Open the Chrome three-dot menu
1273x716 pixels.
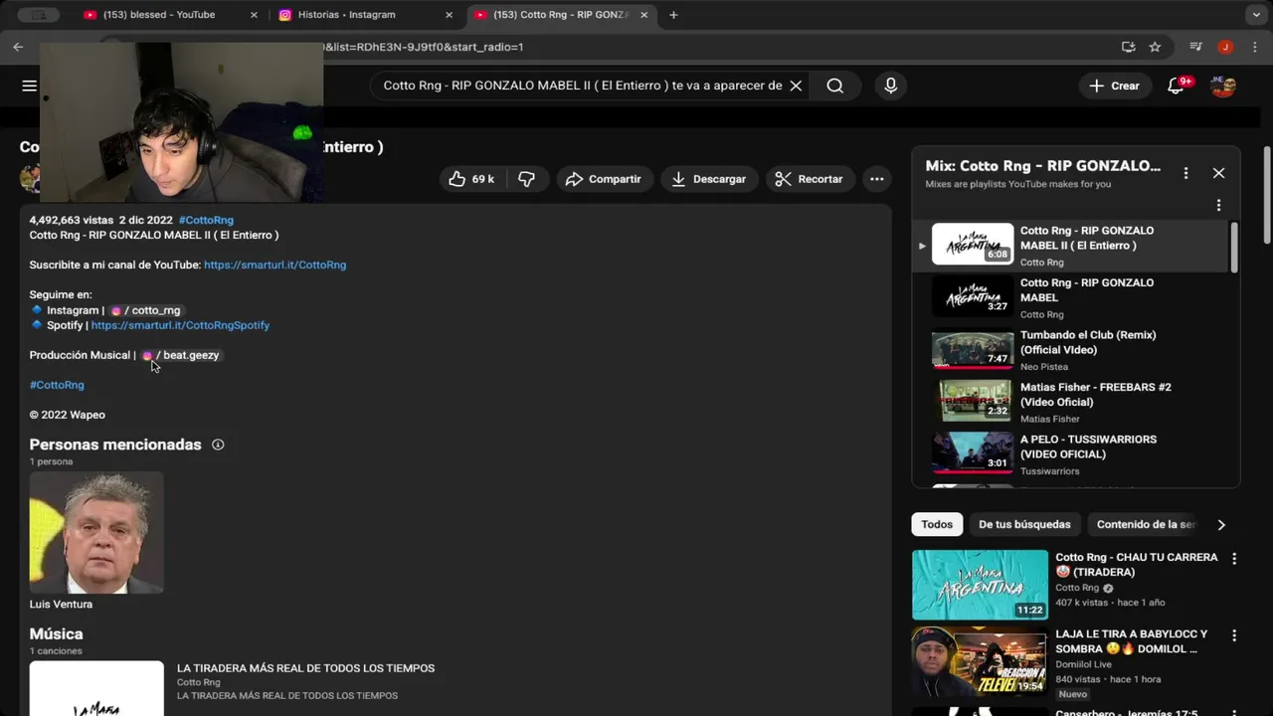1253,47
